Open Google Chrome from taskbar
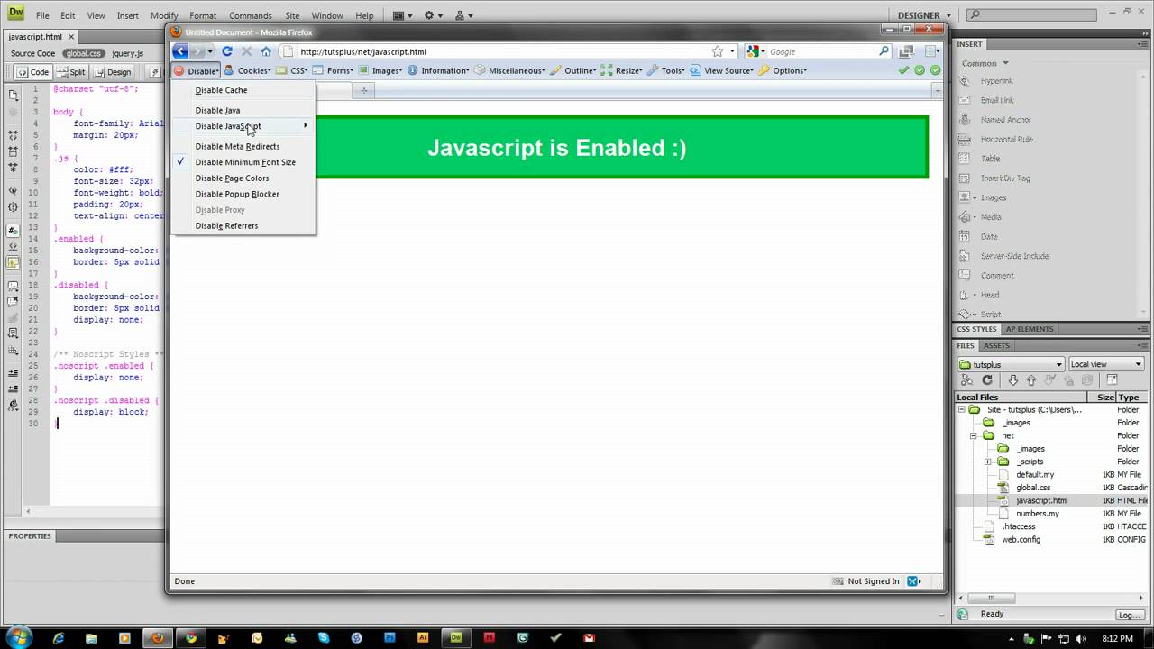 point(191,638)
